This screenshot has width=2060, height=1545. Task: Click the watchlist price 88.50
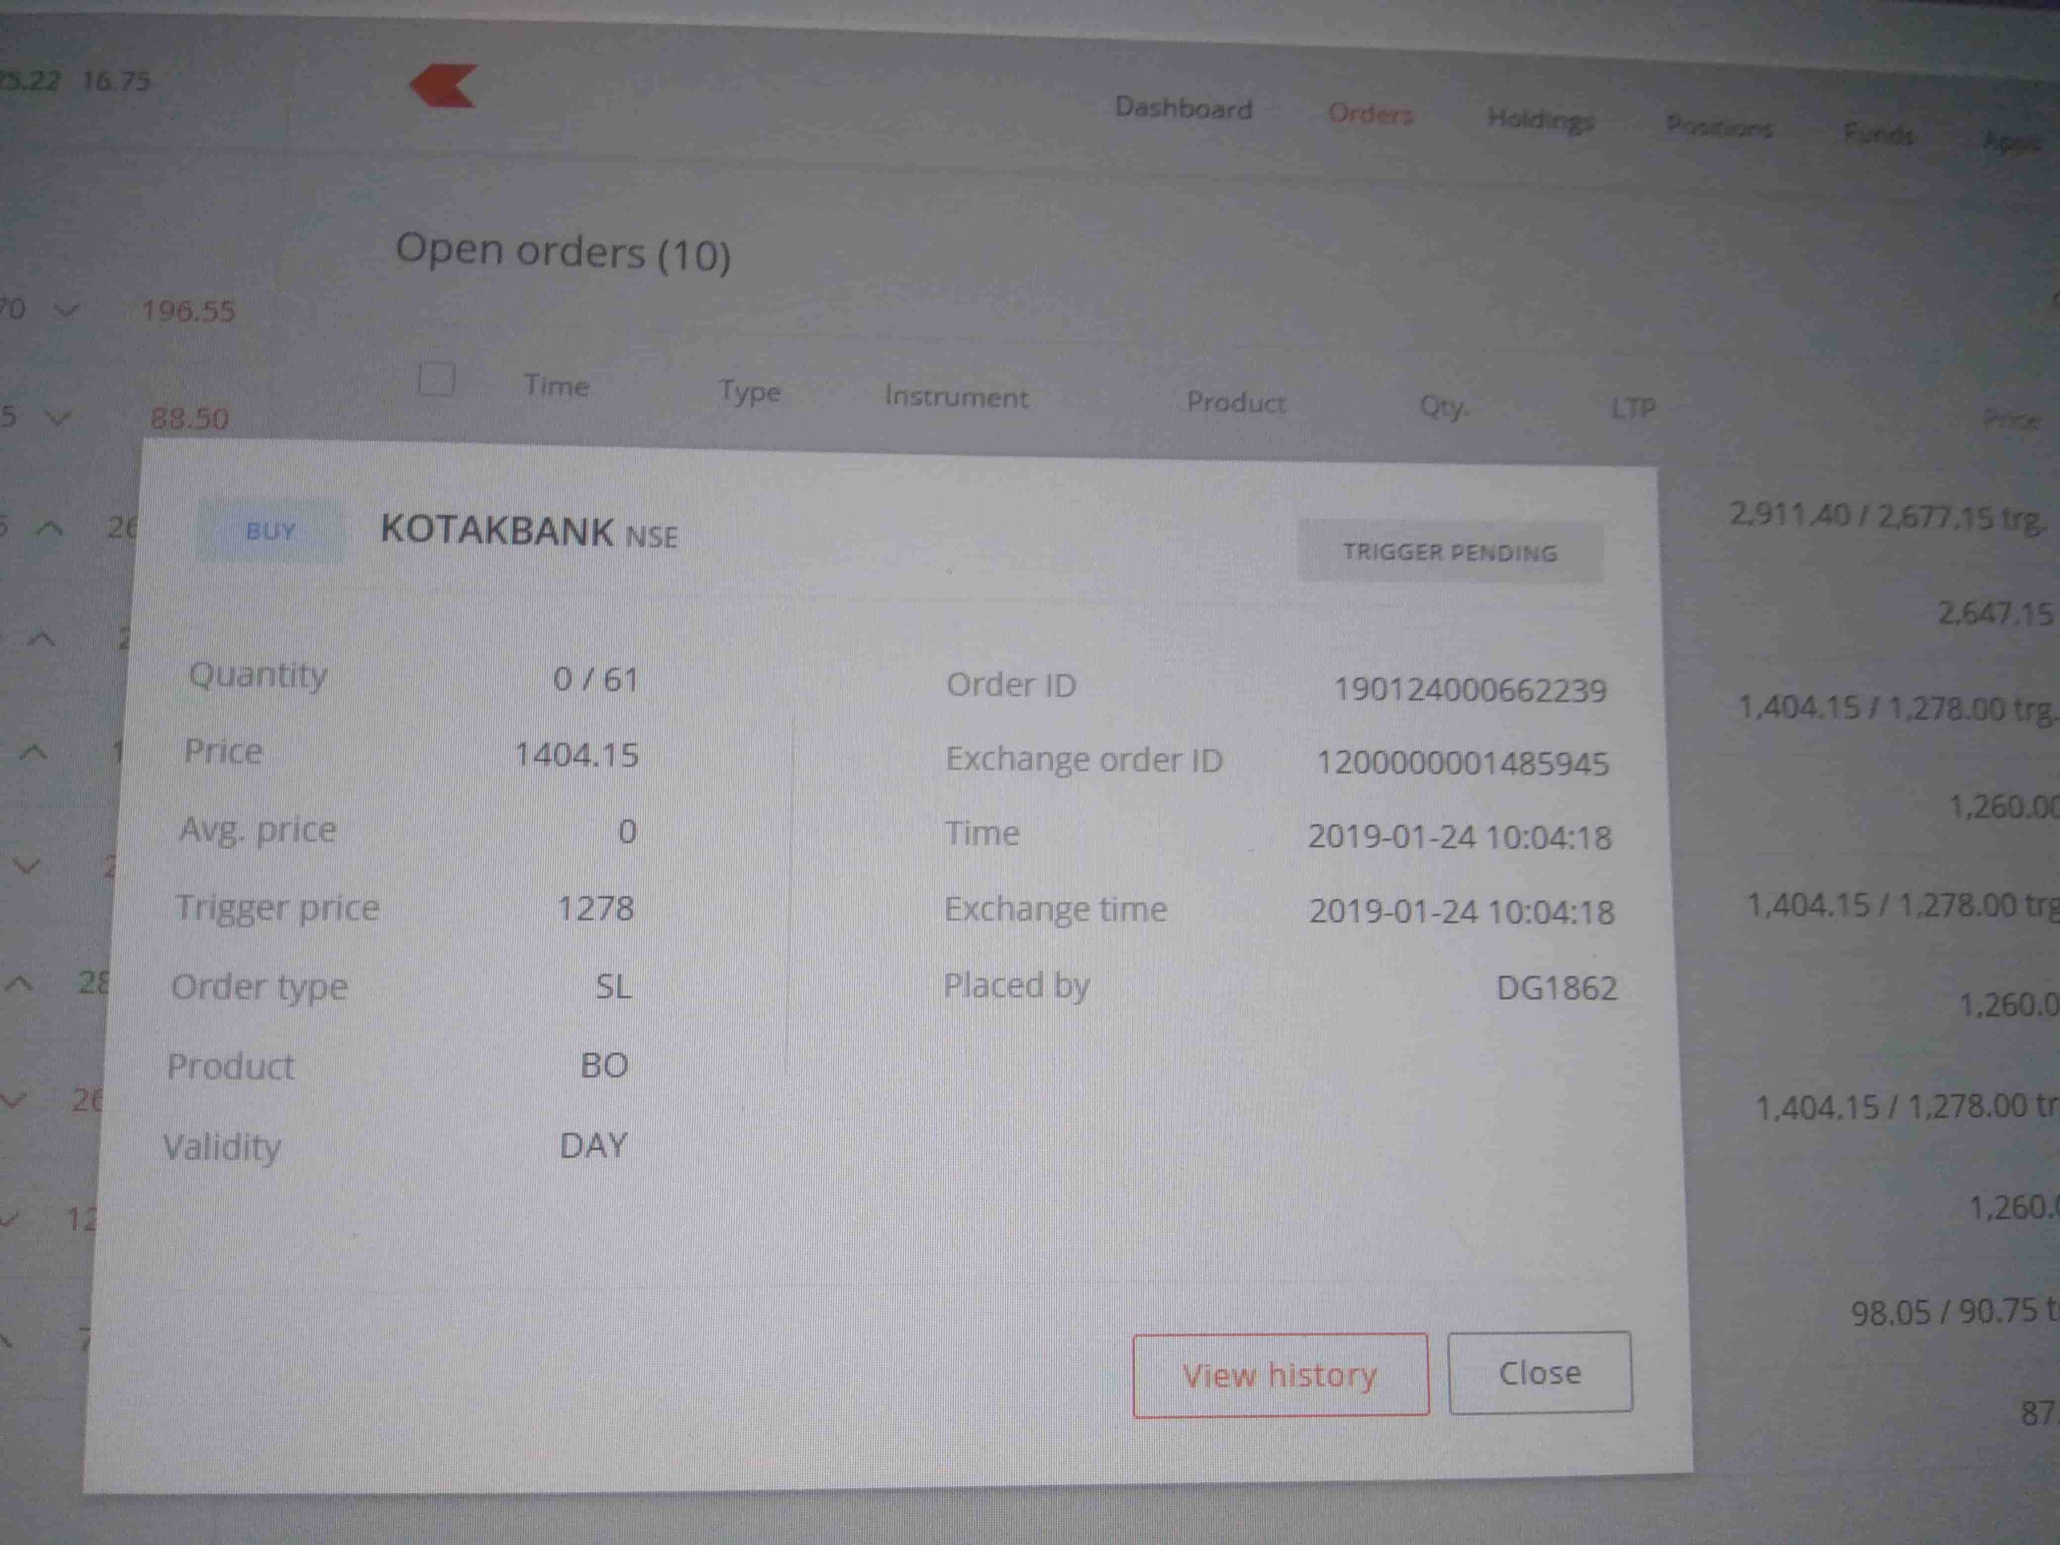point(190,418)
